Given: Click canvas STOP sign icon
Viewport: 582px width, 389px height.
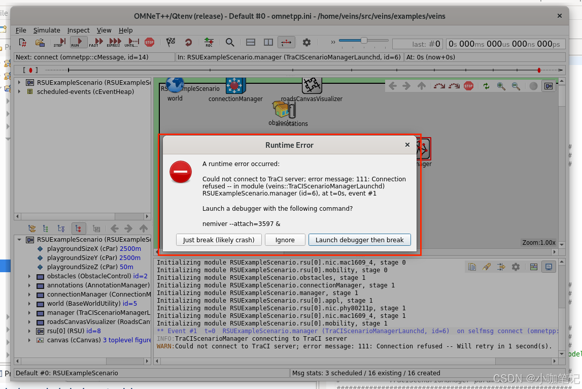Looking at the screenshot, I should click(x=469, y=86).
